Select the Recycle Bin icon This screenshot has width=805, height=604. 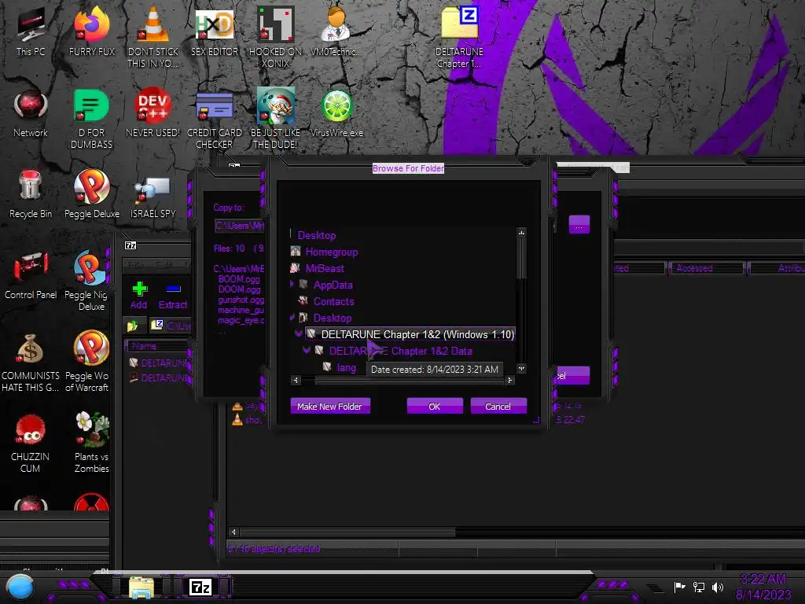[x=31, y=194]
